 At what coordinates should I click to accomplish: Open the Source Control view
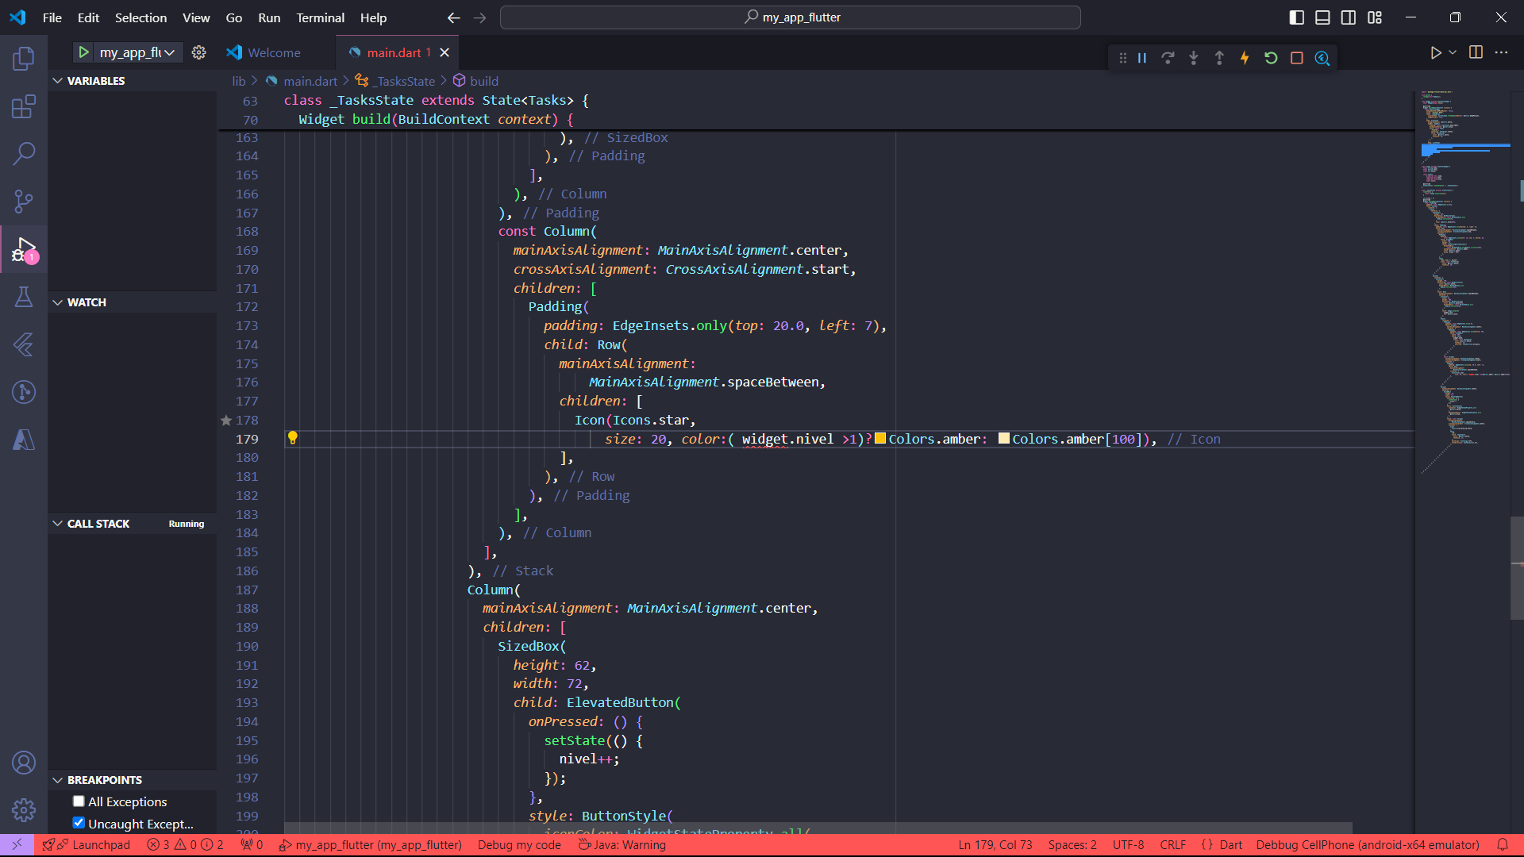pos(24,202)
